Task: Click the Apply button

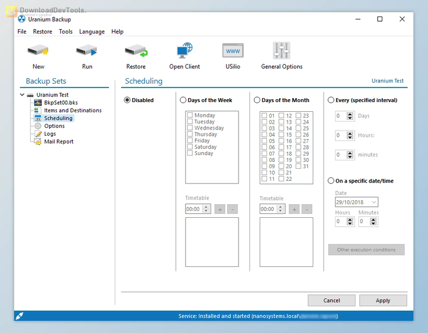Action: pos(383,300)
